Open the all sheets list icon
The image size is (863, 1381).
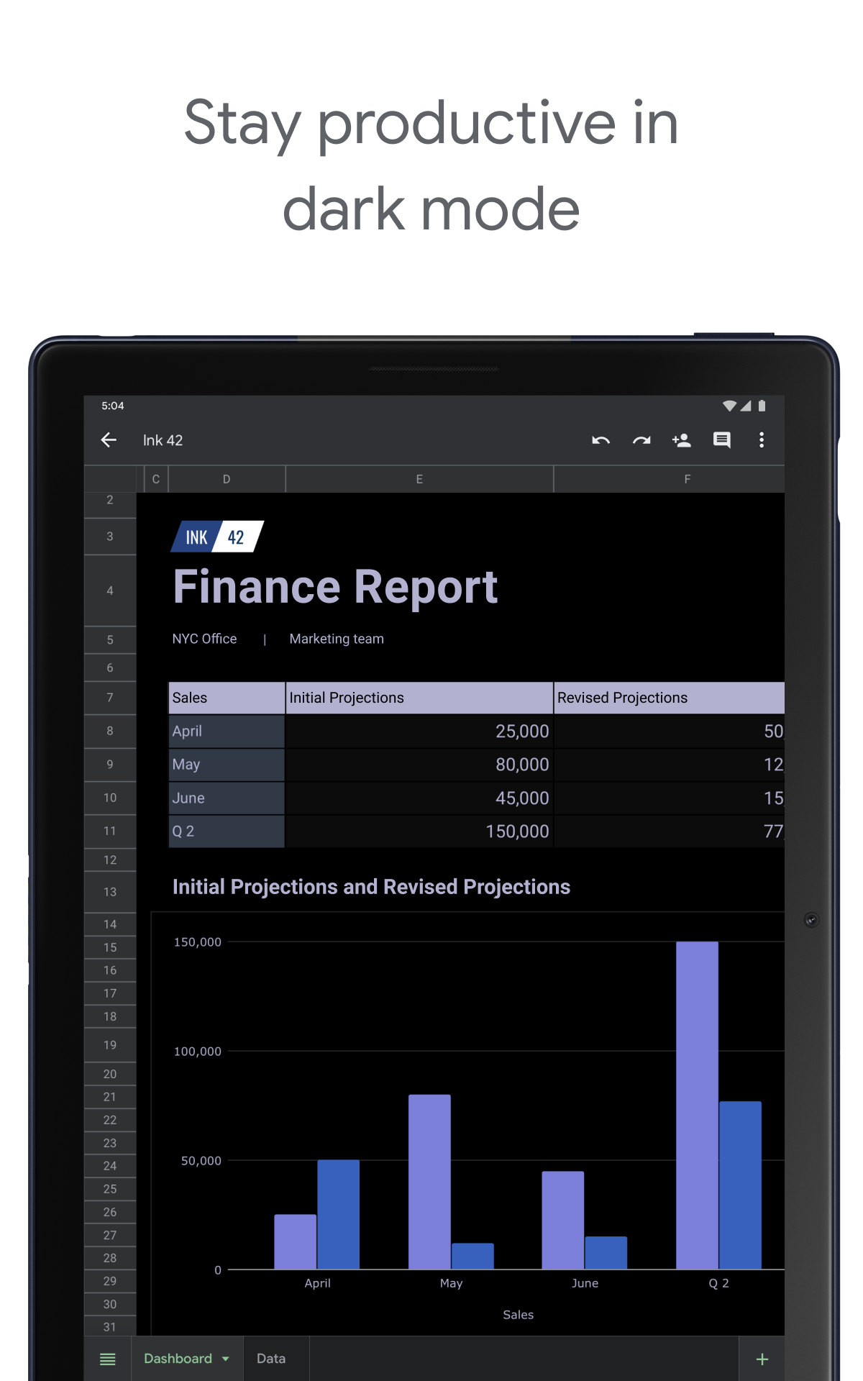108,1359
